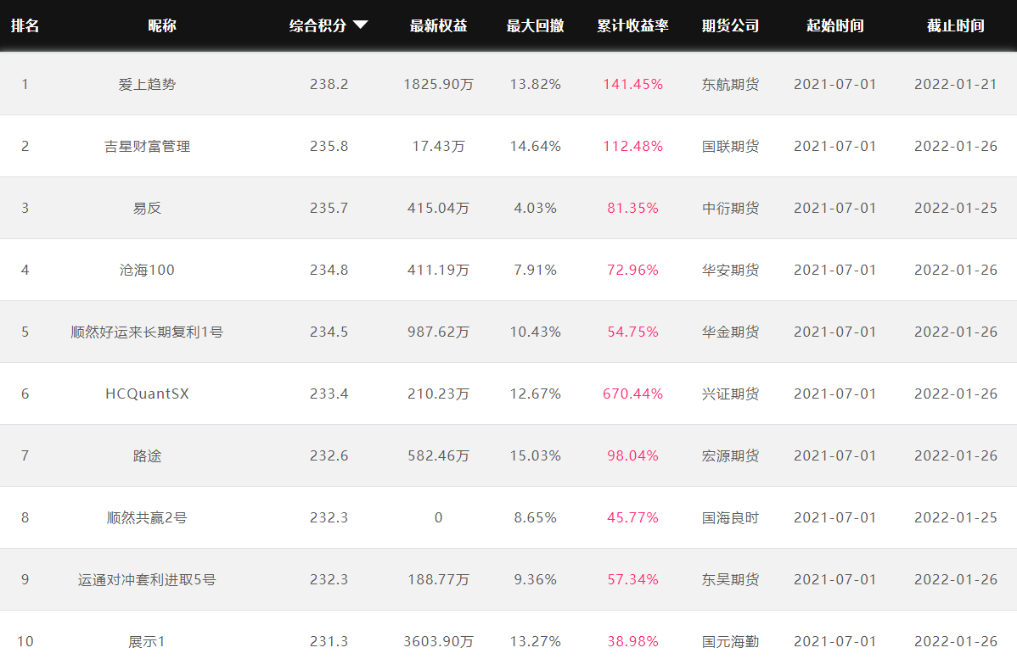Open the nickname 展示1
1017x670 pixels.
[147, 641]
